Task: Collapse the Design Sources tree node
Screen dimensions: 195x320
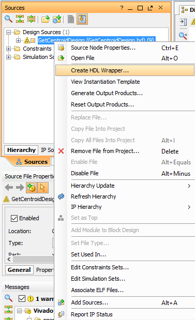Action: 8,32
